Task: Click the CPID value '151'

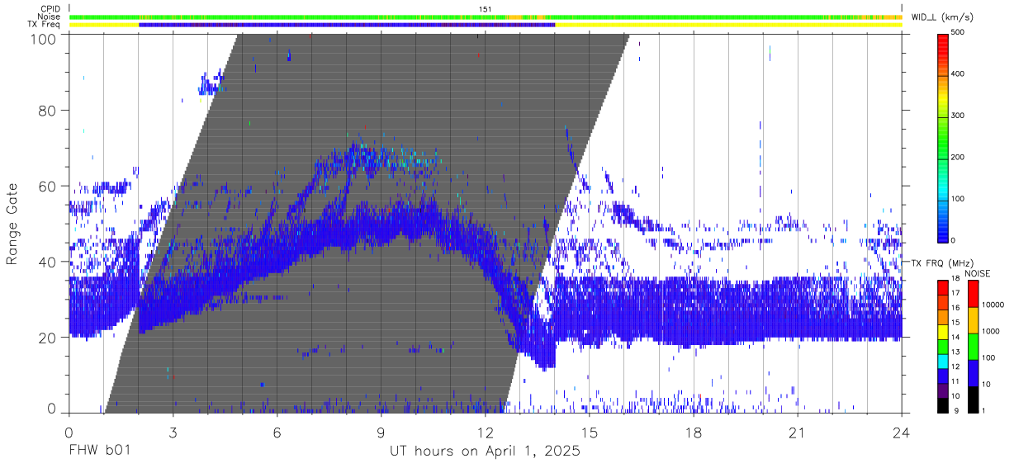Action: (x=486, y=9)
